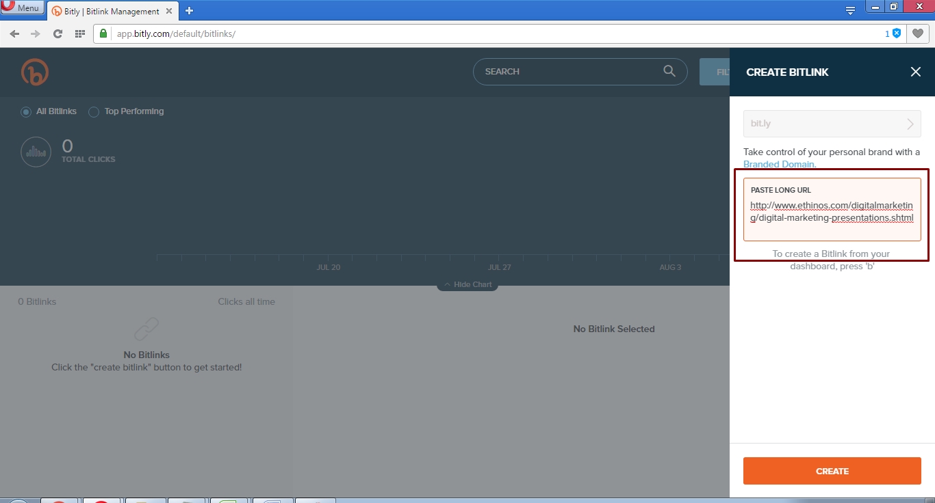Expand the bit.ly domain selector
The image size is (935, 503).
coord(832,124)
